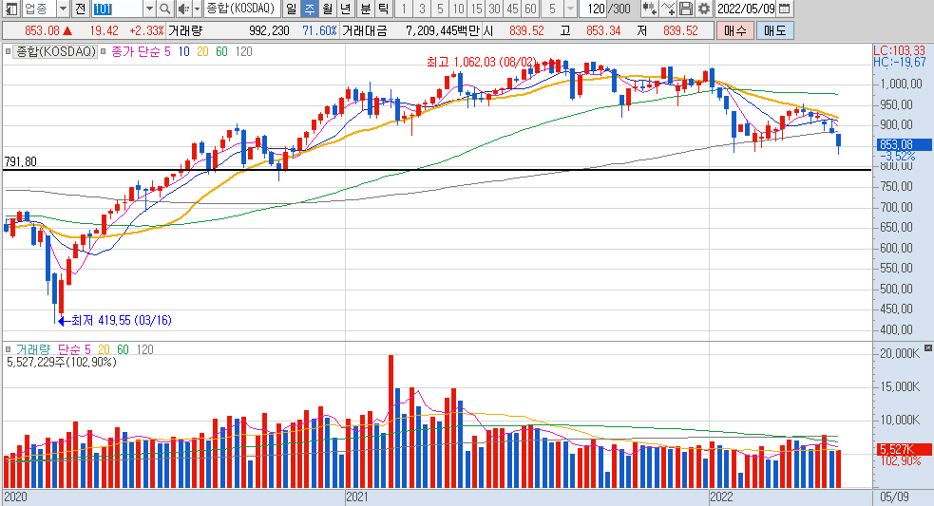Select the weekly 주 period tab
This screenshot has width=934, height=506.
(x=309, y=9)
